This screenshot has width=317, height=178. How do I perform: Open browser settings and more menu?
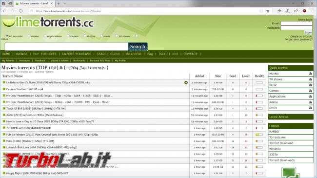tap(312, 11)
